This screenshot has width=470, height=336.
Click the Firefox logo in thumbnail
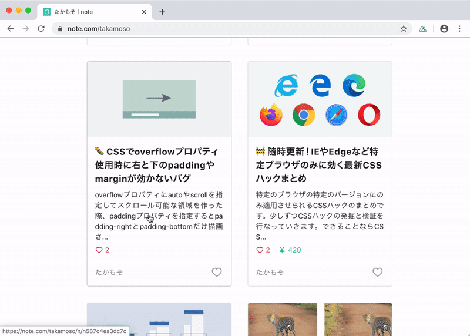point(271,115)
